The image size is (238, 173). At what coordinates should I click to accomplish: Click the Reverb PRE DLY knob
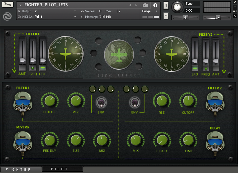tap(50, 140)
